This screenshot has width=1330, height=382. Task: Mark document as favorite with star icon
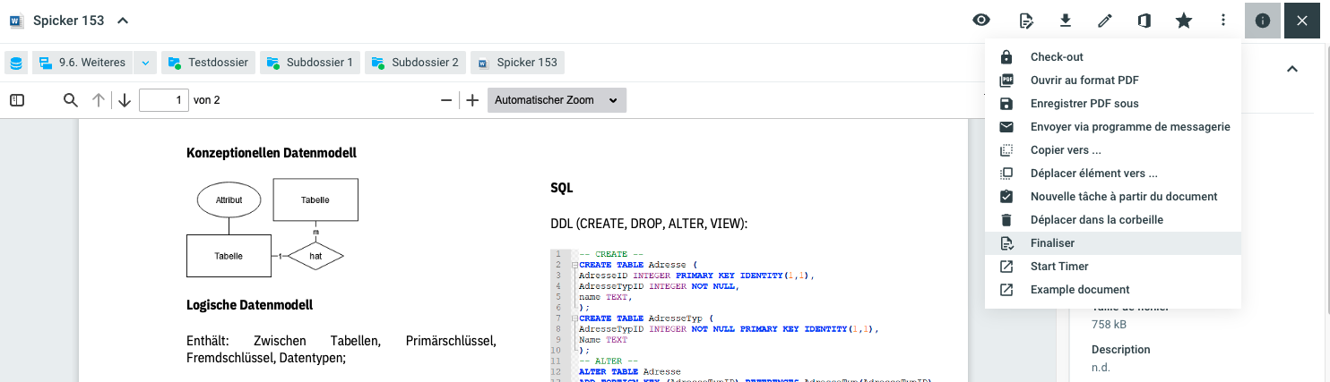1184,21
